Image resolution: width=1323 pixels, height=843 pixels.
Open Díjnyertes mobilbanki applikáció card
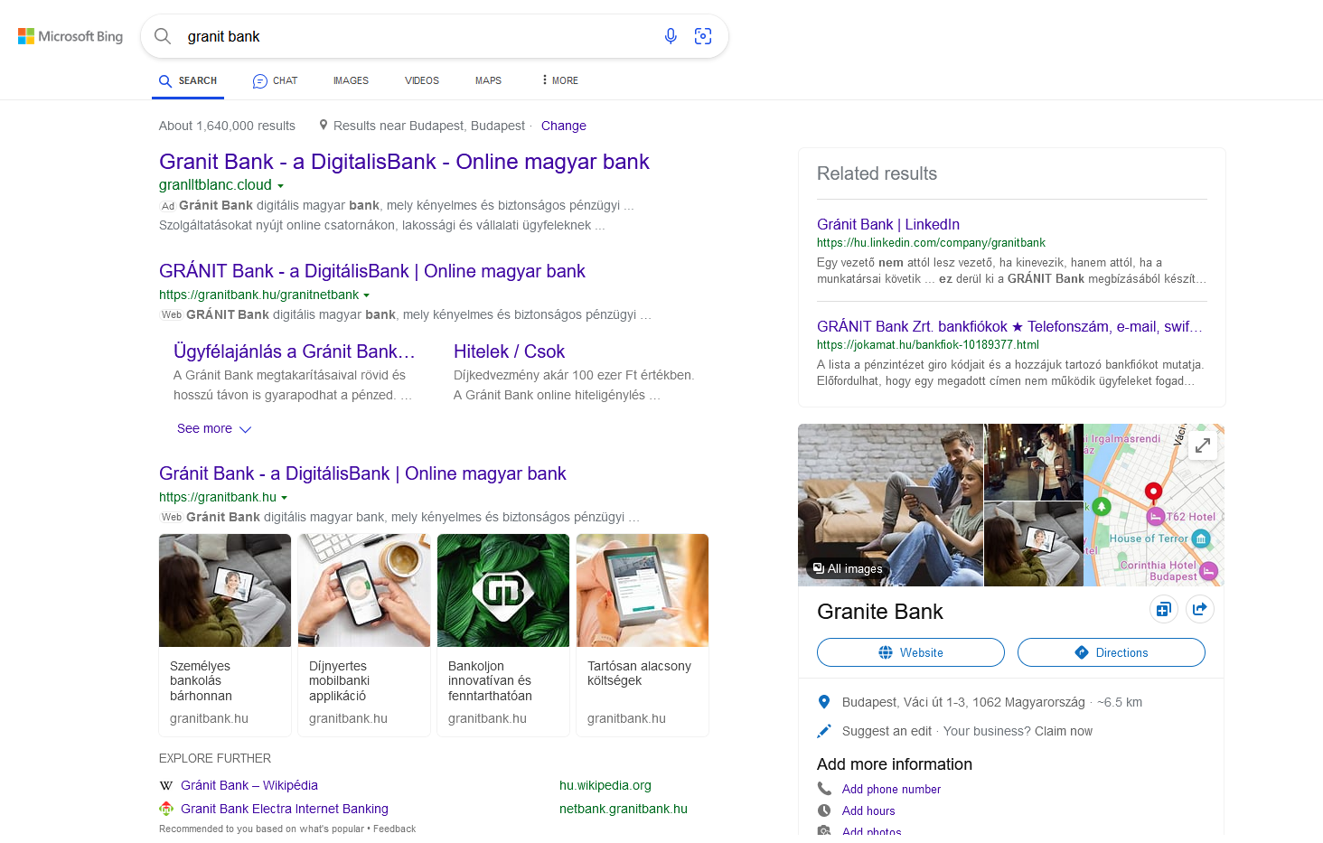(364, 635)
